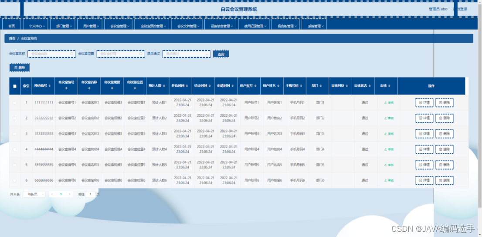Open the 10条/页 page size dropdown
The height and width of the screenshot is (237, 482).
click(x=34, y=194)
